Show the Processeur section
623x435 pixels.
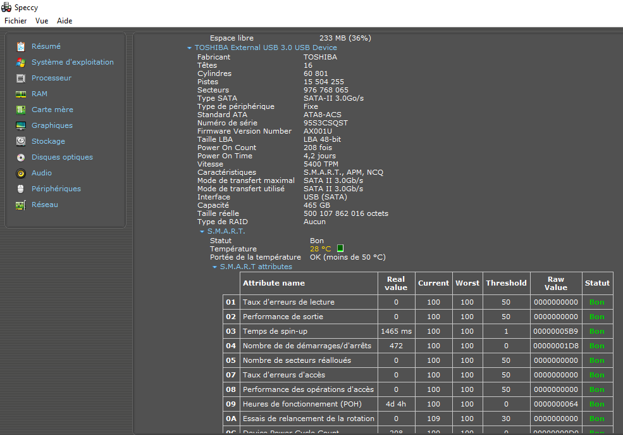coord(51,78)
